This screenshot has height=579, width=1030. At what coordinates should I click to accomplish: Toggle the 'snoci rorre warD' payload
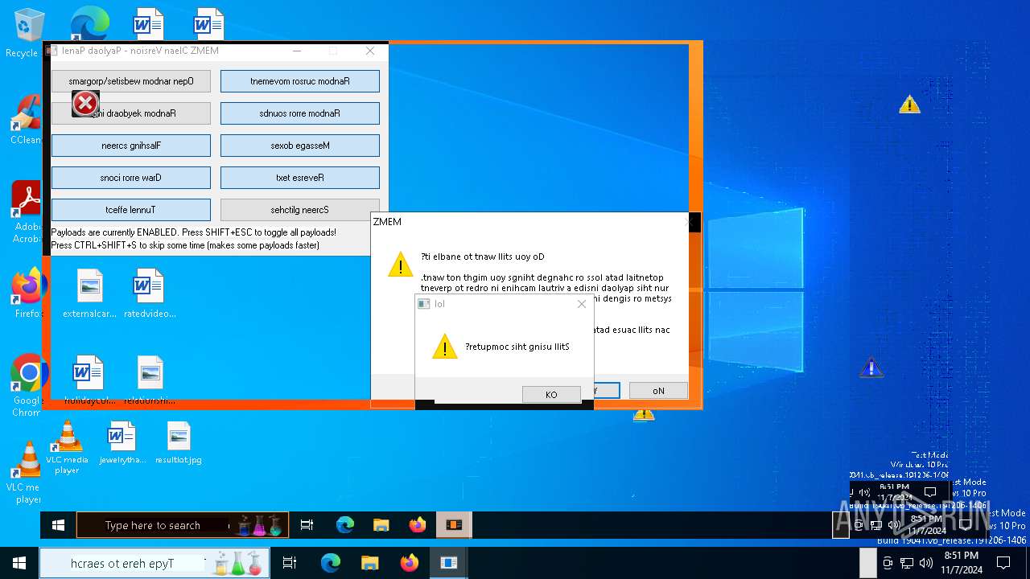[x=131, y=178]
